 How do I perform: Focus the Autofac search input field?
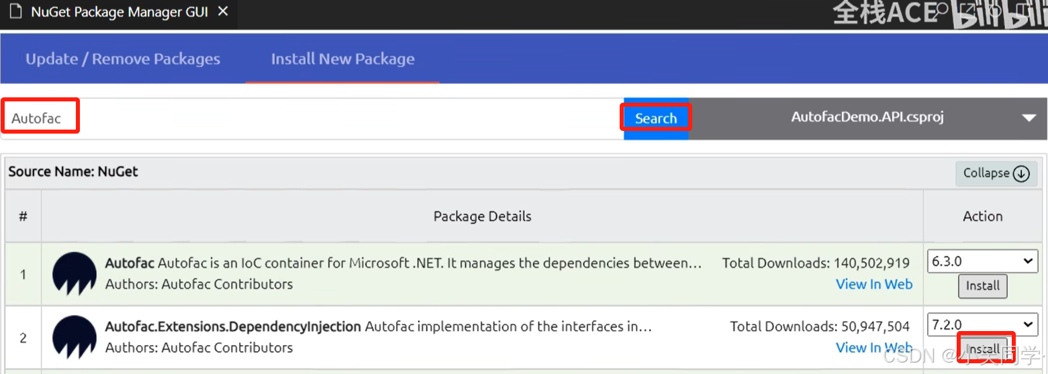click(312, 119)
